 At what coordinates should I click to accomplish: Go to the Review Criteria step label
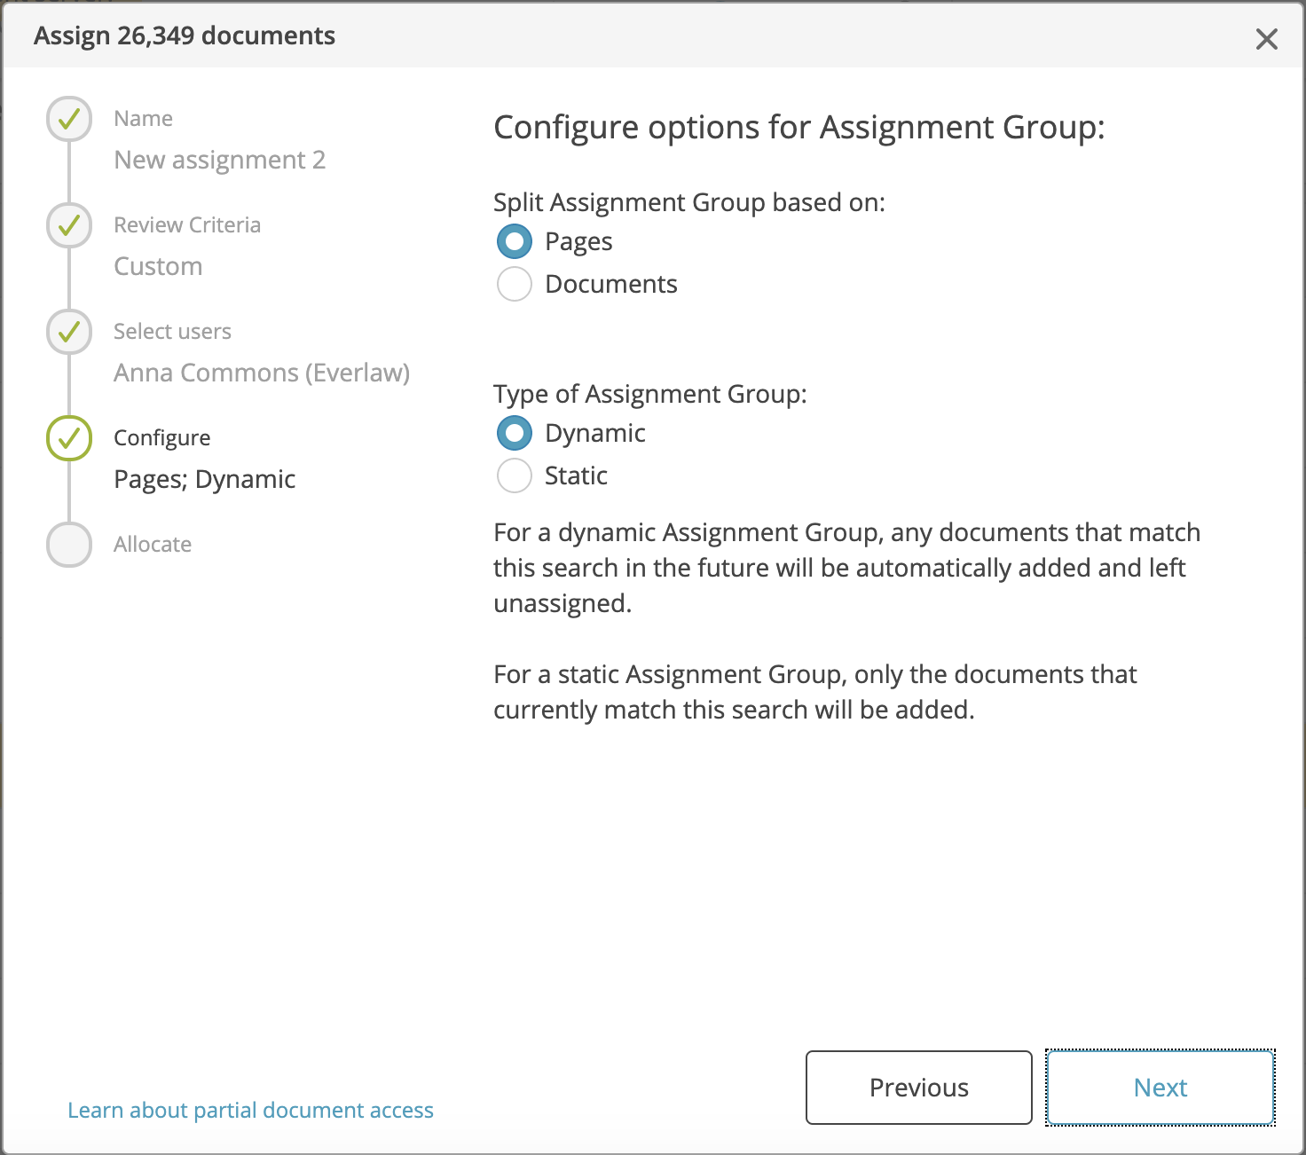click(x=187, y=225)
